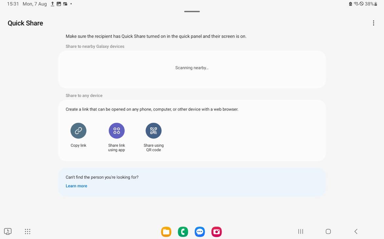This screenshot has width=384, height=239.
Task: Tap the image notification icon in status bar
Action: 59,4
